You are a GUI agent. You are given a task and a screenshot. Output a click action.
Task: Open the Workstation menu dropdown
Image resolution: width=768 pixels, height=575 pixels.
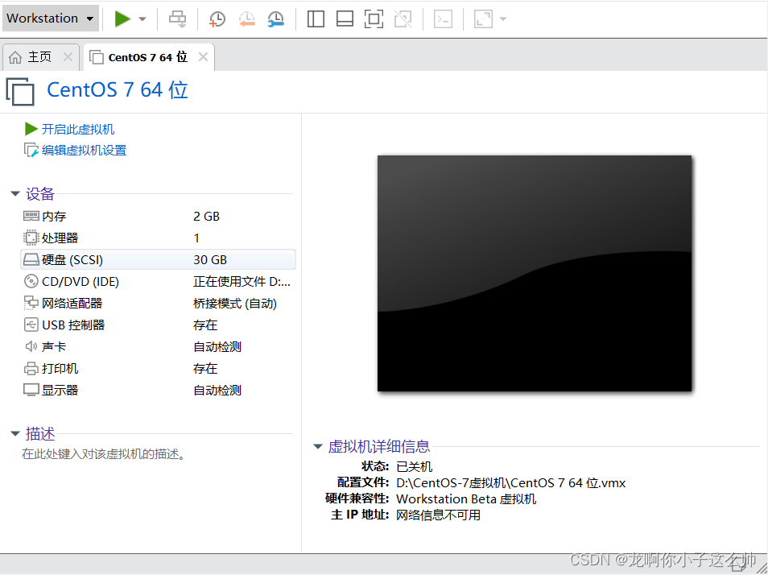(x=50, y=19)
